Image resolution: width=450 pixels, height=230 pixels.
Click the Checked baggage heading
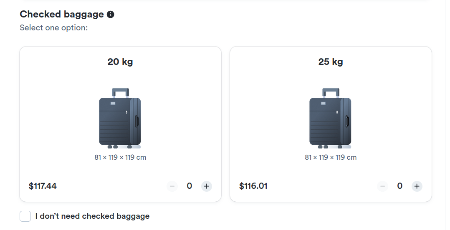point(62,14)
